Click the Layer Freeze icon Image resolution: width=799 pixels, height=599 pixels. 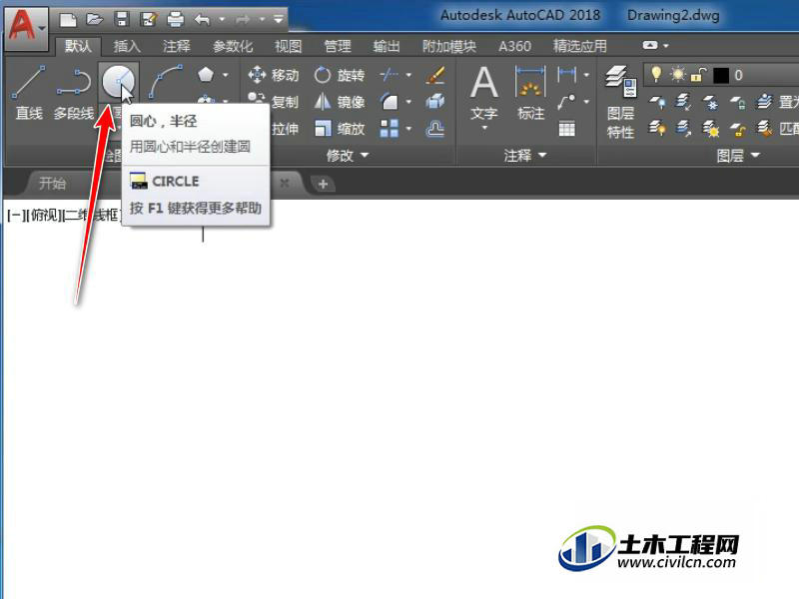pyautogui.click(x=710, y=102)
